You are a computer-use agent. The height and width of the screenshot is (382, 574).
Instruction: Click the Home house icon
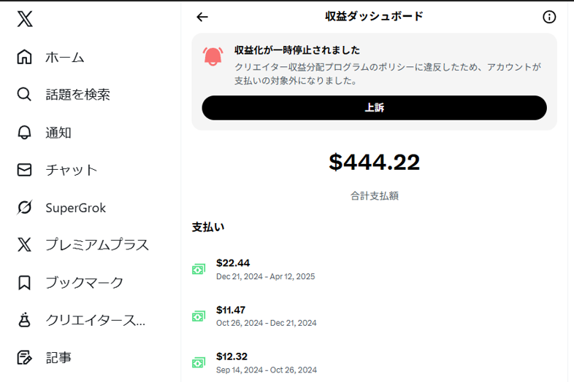25,57
